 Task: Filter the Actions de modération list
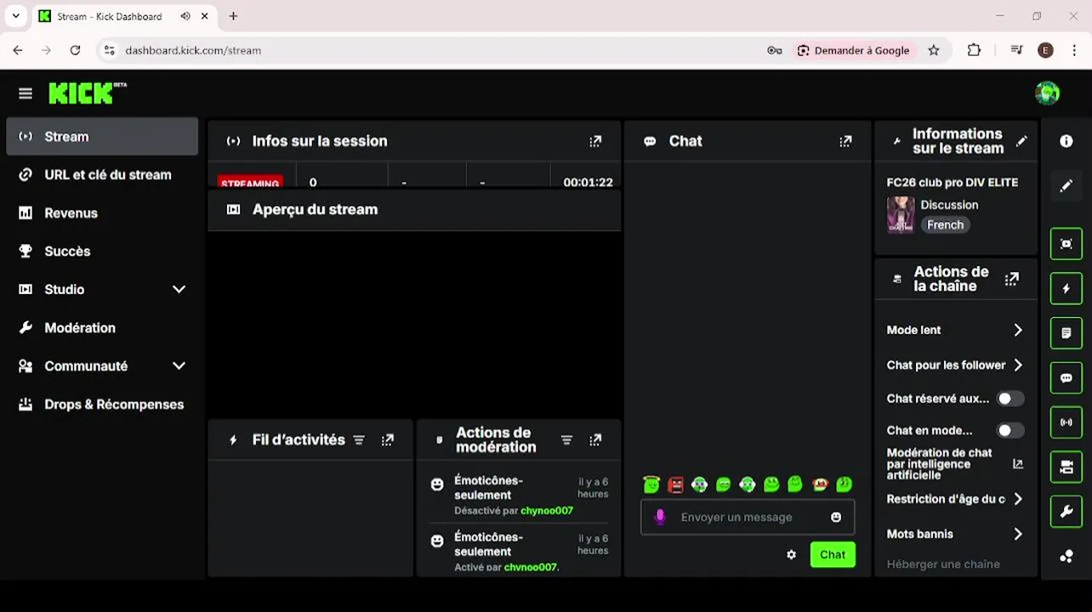point(566,439)
